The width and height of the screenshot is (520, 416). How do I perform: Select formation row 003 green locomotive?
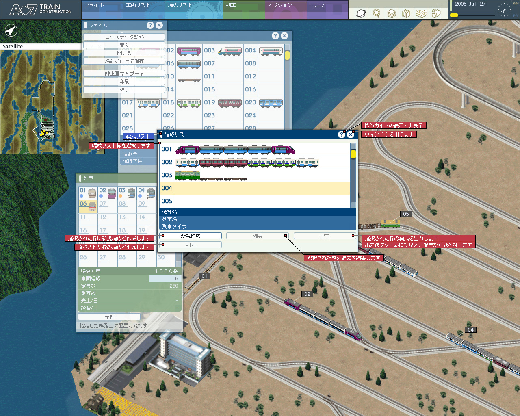pyautogui.click(x=255, y=175)
